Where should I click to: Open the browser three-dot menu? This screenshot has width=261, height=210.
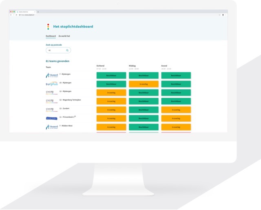click(226, 15)
